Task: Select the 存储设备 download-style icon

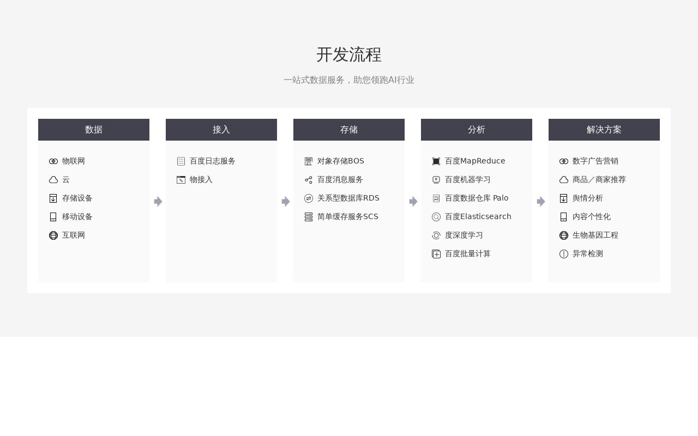Action: point(53,198)
